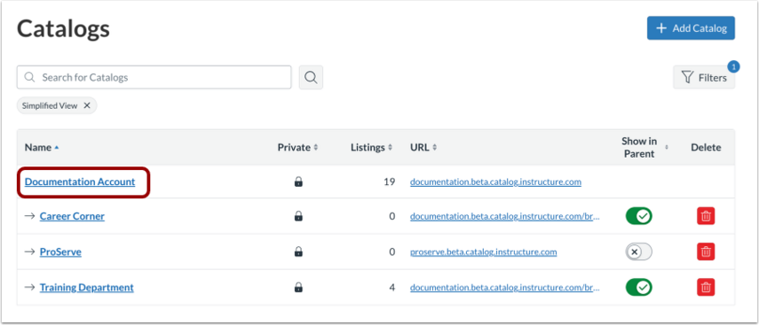The image size is (759, 325).
Task: Click lock icon in Training Department row
Action: (298, 287)
